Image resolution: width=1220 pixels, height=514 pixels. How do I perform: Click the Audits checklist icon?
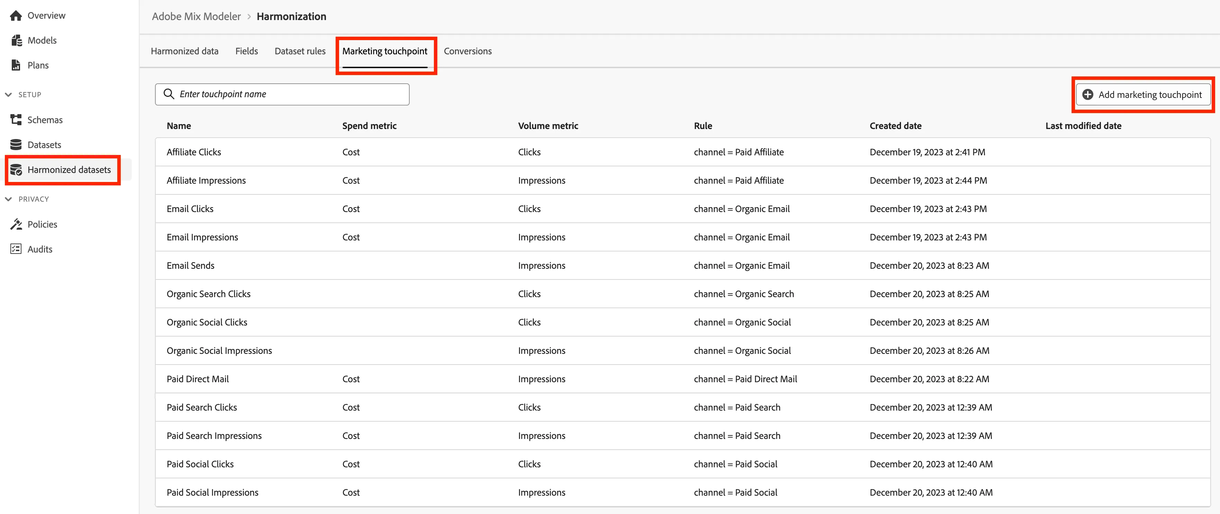point(16,249)
